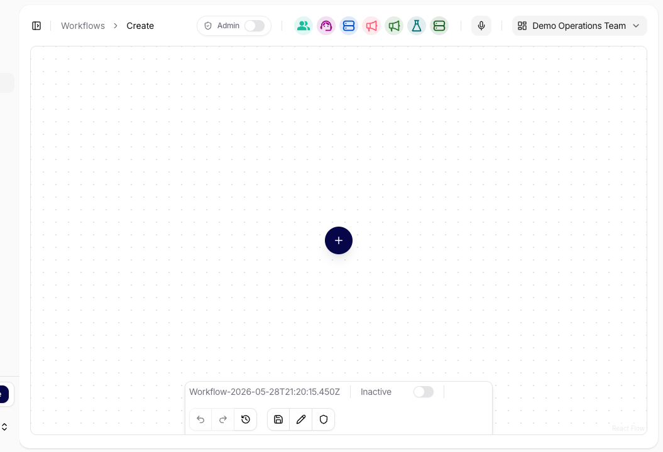Click the microphone button
The width and height of the screenshot is (663, 452).
(x=481, y=26)
